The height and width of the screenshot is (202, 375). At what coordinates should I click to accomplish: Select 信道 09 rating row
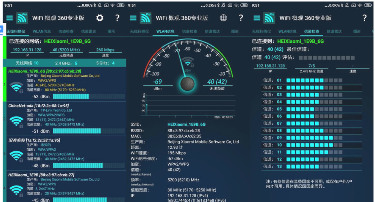tap(311, 138)
